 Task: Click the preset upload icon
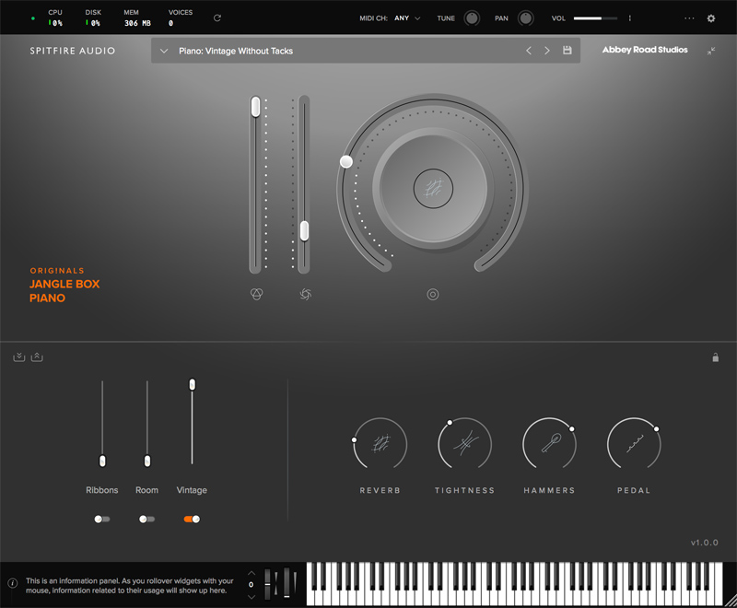tap(36, 357)
